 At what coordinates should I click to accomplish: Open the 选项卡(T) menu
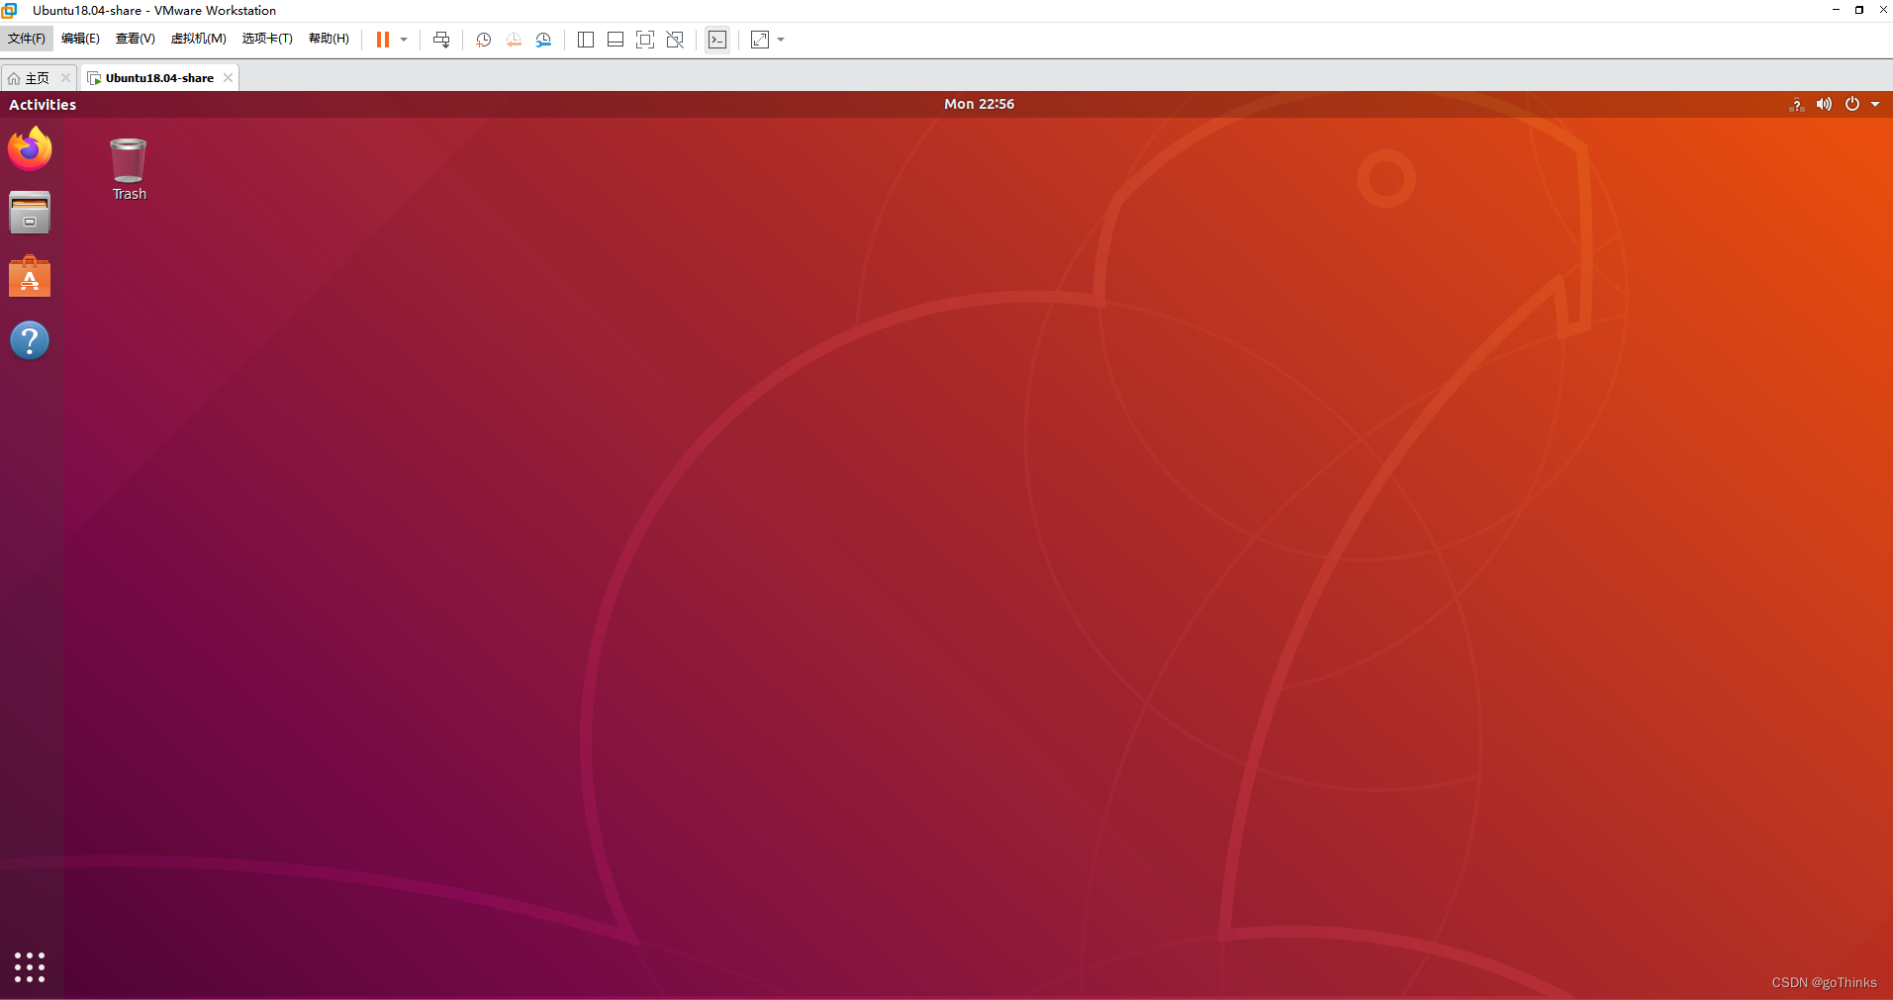click(x=267, y=39)
